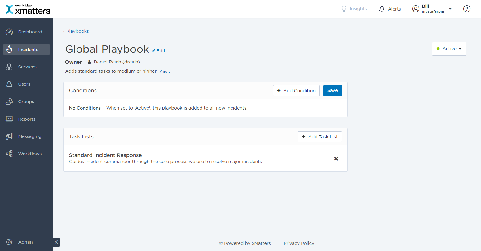
Task: Click the user avatar icon
Action: tap(416, 9)
